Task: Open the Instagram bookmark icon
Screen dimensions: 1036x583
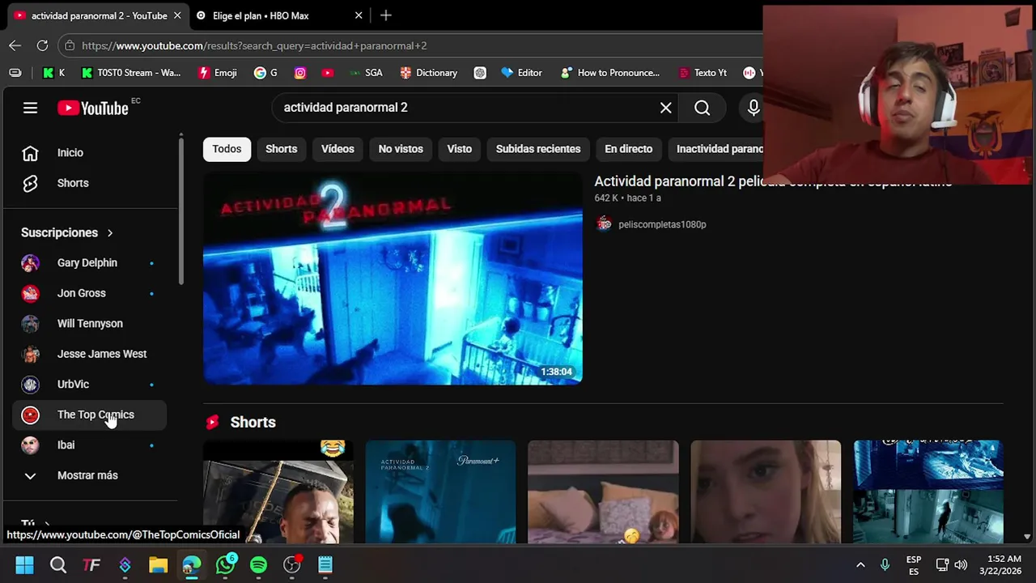Action: click(300, 73)
